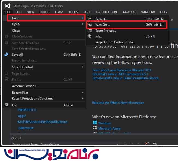
Task: Expand the Source Control submenu arrow
Action: [x=82, y=67]
